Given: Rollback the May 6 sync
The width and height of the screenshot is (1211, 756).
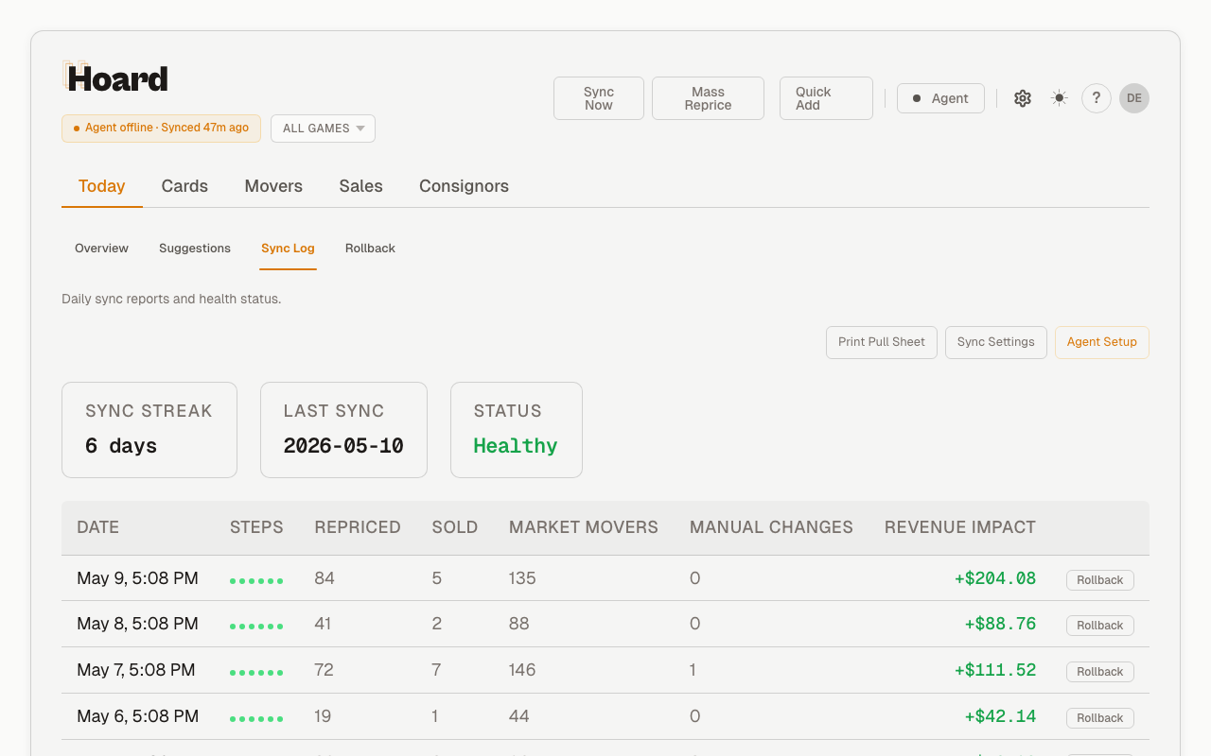Looking at the screenshot, I should tap(1100, 718).
